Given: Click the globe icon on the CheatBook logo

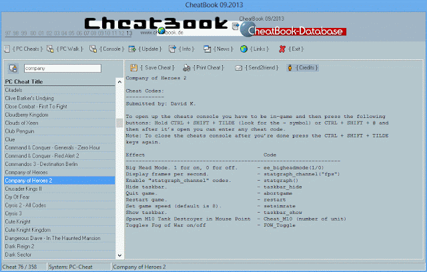Looking at the screenshot, I should (x=161, y=31).
